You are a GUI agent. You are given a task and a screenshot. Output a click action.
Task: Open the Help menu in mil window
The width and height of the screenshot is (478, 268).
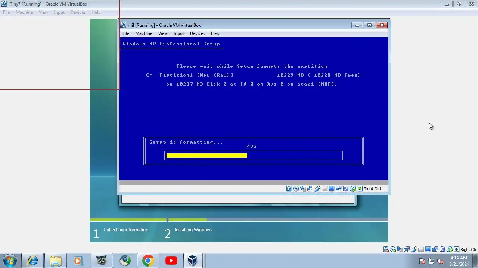(x=215, y=33)
